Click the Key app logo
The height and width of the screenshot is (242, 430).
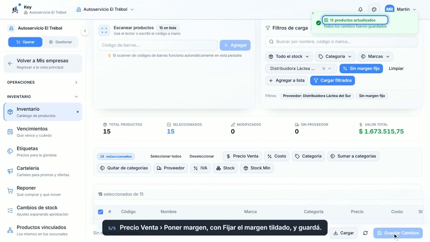15,9
